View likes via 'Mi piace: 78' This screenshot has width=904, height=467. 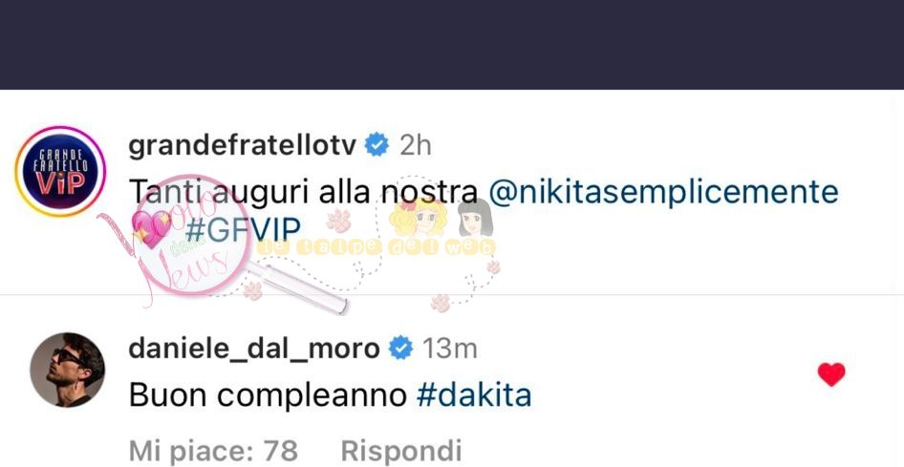click(213, 451)
